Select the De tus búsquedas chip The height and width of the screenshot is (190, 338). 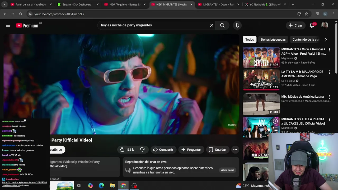(273, 40)
